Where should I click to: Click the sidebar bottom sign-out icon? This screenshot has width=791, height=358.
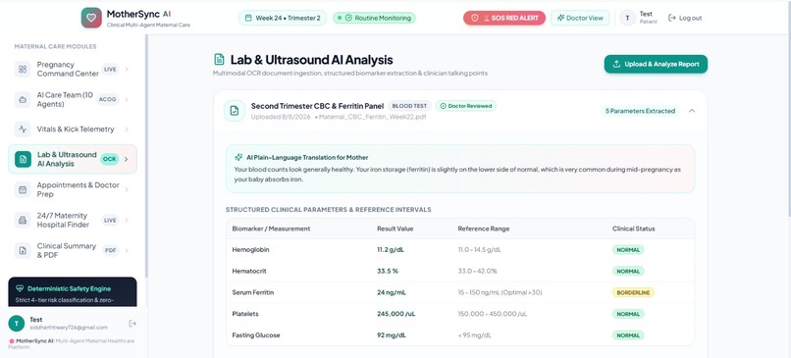pos(132,324)
